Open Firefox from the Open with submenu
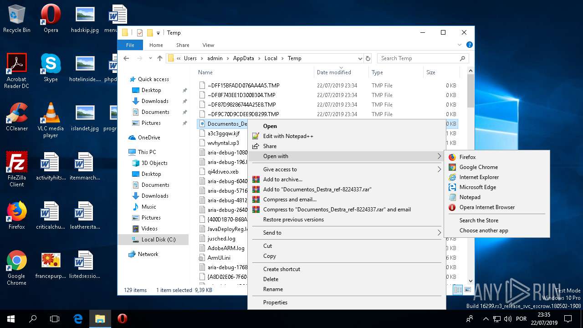This screenshot has width=583, height=328. pyautogui.click(x=496, y=157)
